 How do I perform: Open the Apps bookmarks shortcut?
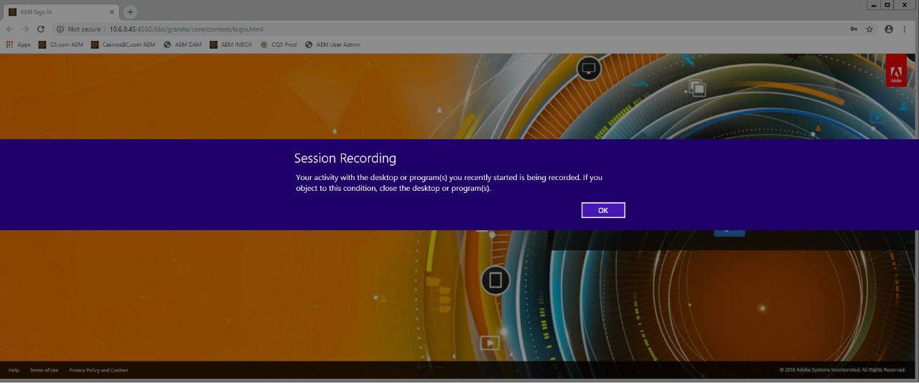(x=19, y=44)
